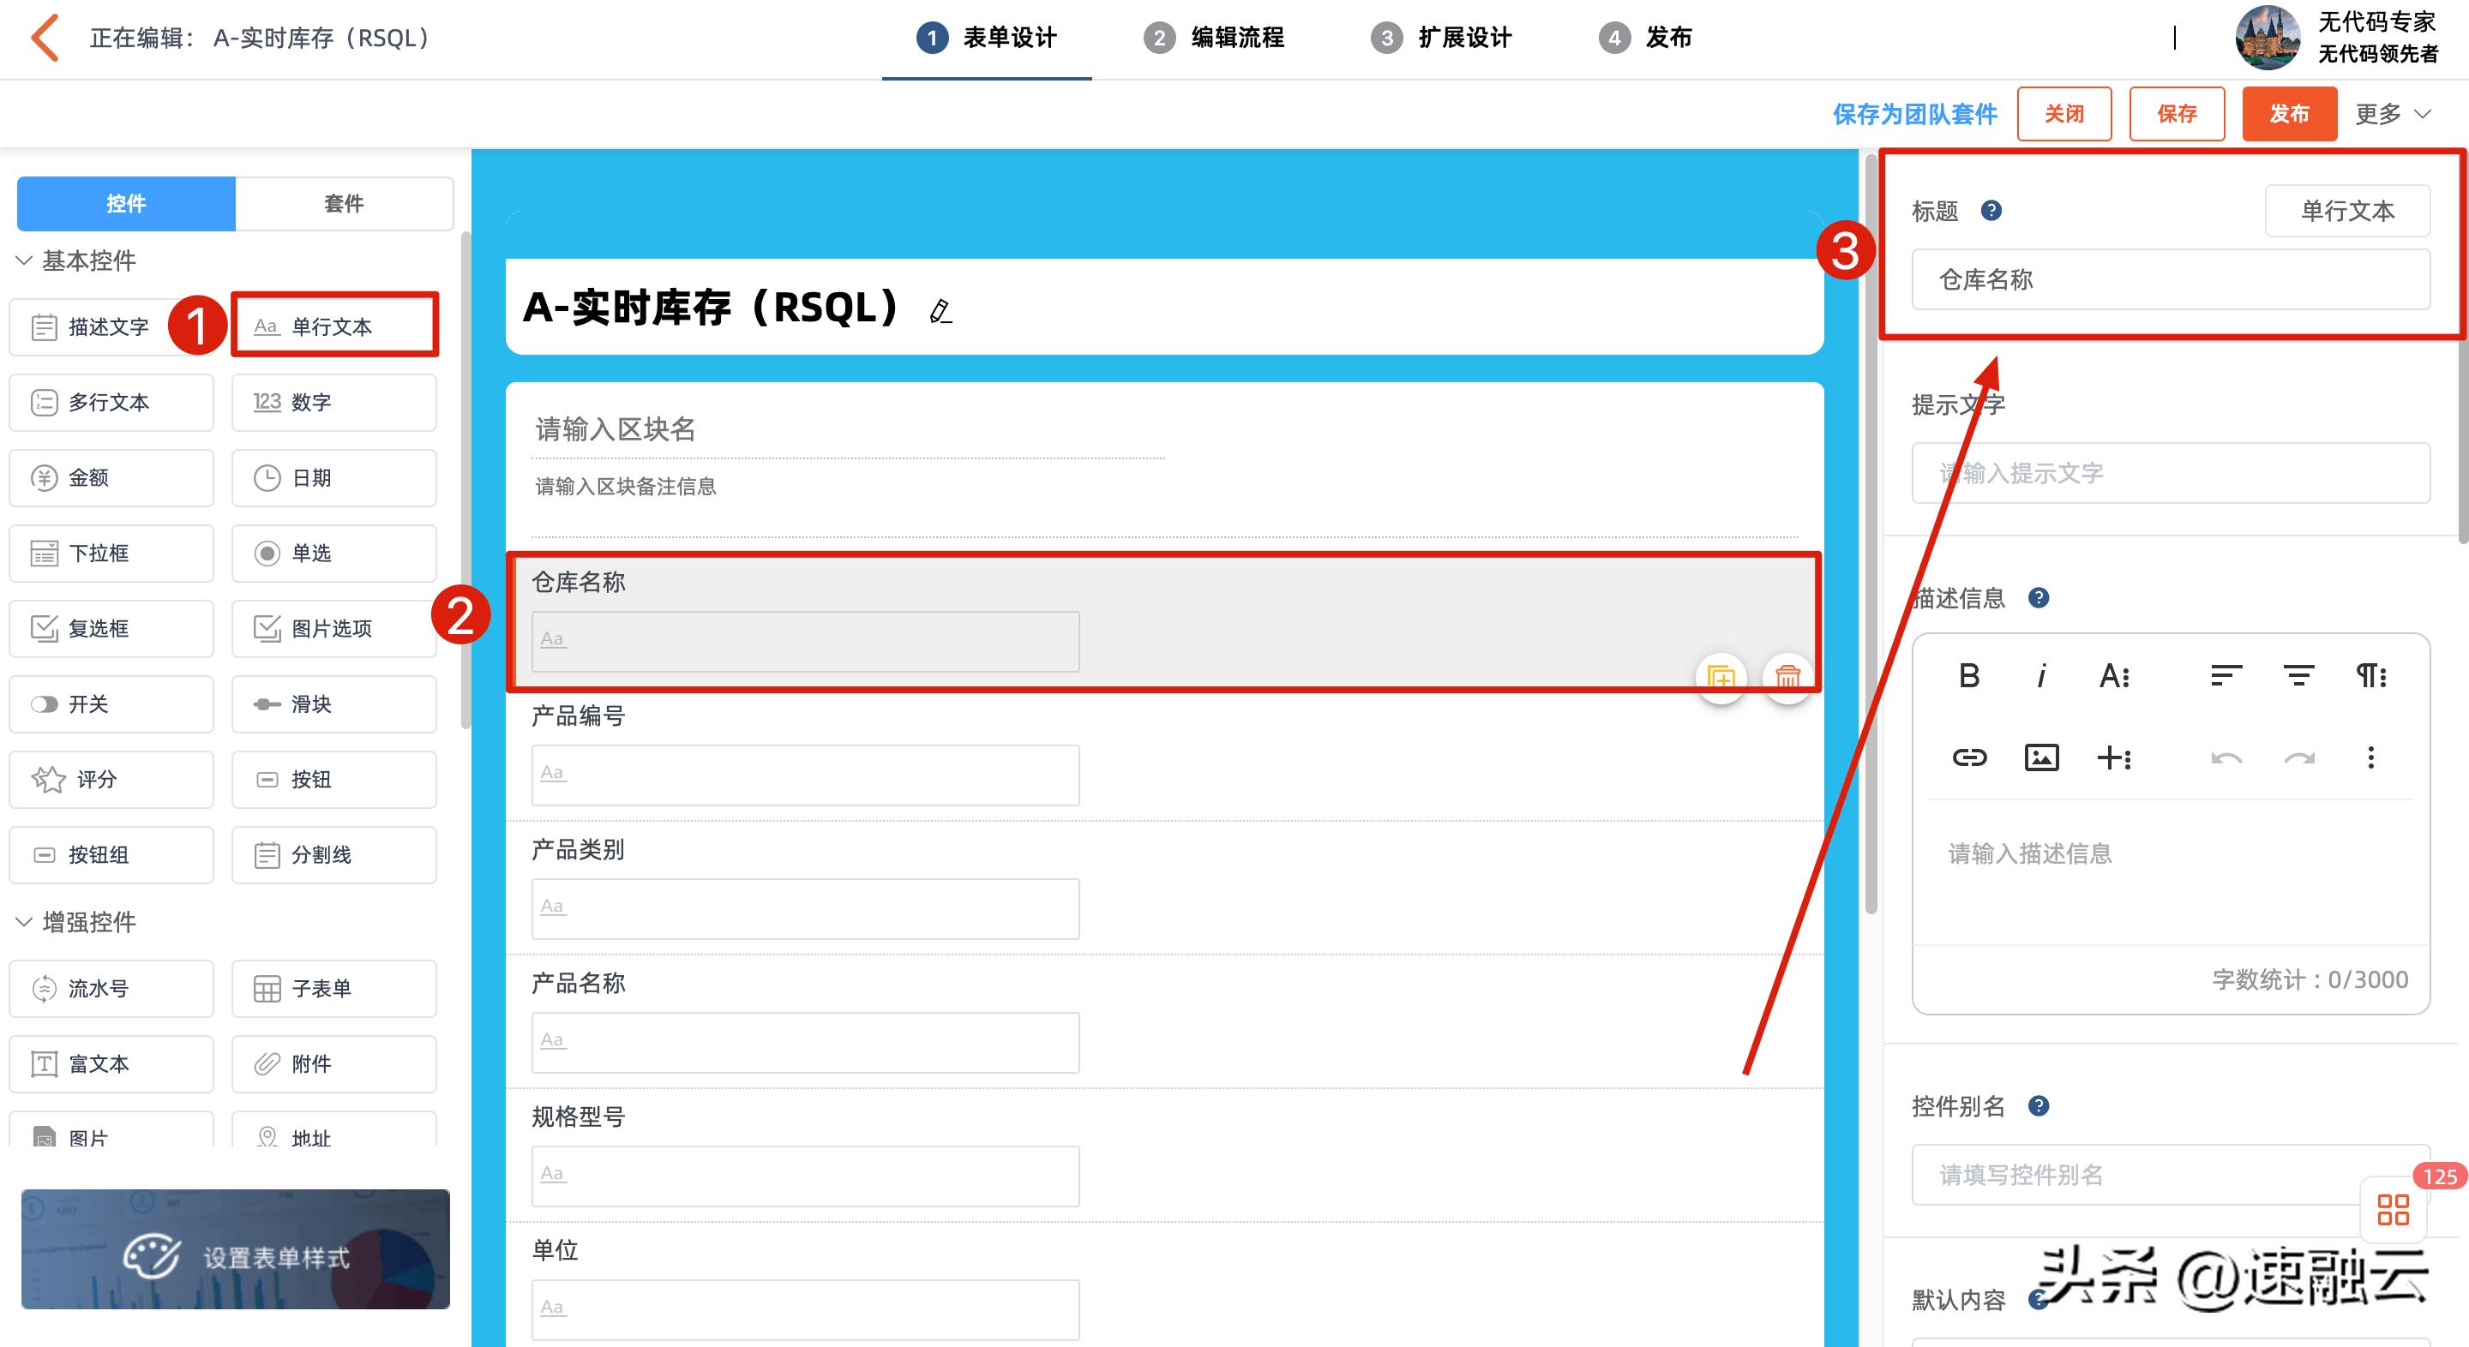Screen dimensions: 2469x1347
Task: Click the delete trash icon on 仓库名称 field
Action: 1787,679
